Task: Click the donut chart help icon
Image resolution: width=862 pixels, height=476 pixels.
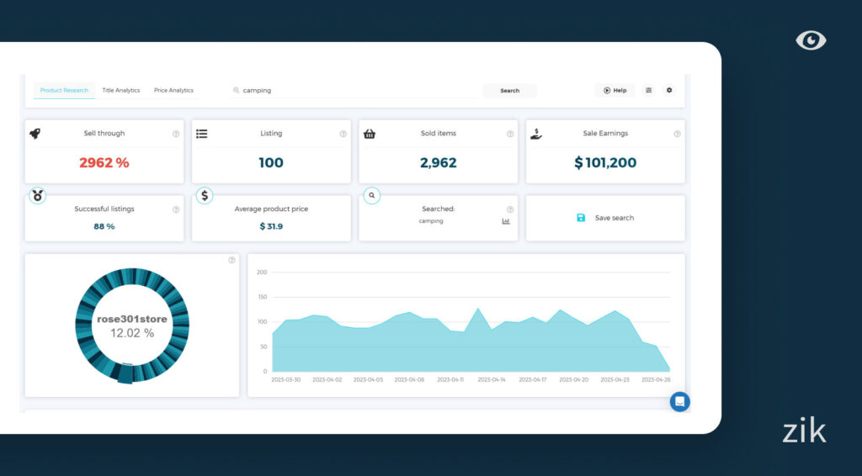Action: pyautogui.click(x=231, y=261)
